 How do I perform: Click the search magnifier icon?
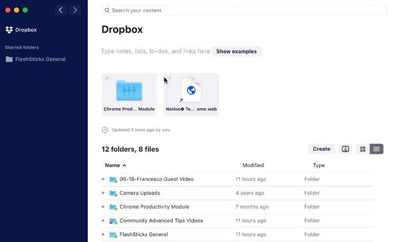coord(107,10)
